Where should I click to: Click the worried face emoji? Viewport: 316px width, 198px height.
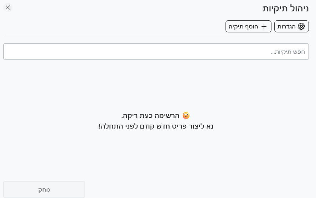pyautogui.click(x=186, y=115)
